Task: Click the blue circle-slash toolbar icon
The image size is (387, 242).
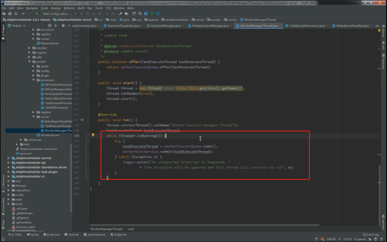Action: click(158, 14)
